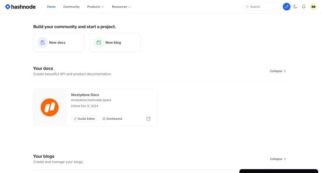322x173 pixels.
Task: Create New docs project
Action: [59, 43]
